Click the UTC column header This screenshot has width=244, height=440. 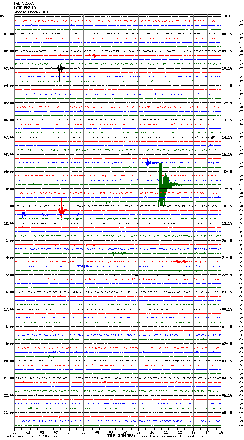pos(228,16)
